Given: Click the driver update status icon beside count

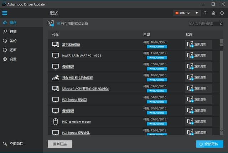Looking at the screenshot, I should click(51, 23).
